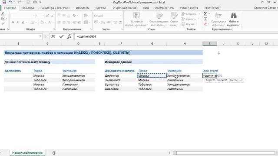Open Стили ячеек gallery
This screenshot has width=278, height=156.
(174, 19)
